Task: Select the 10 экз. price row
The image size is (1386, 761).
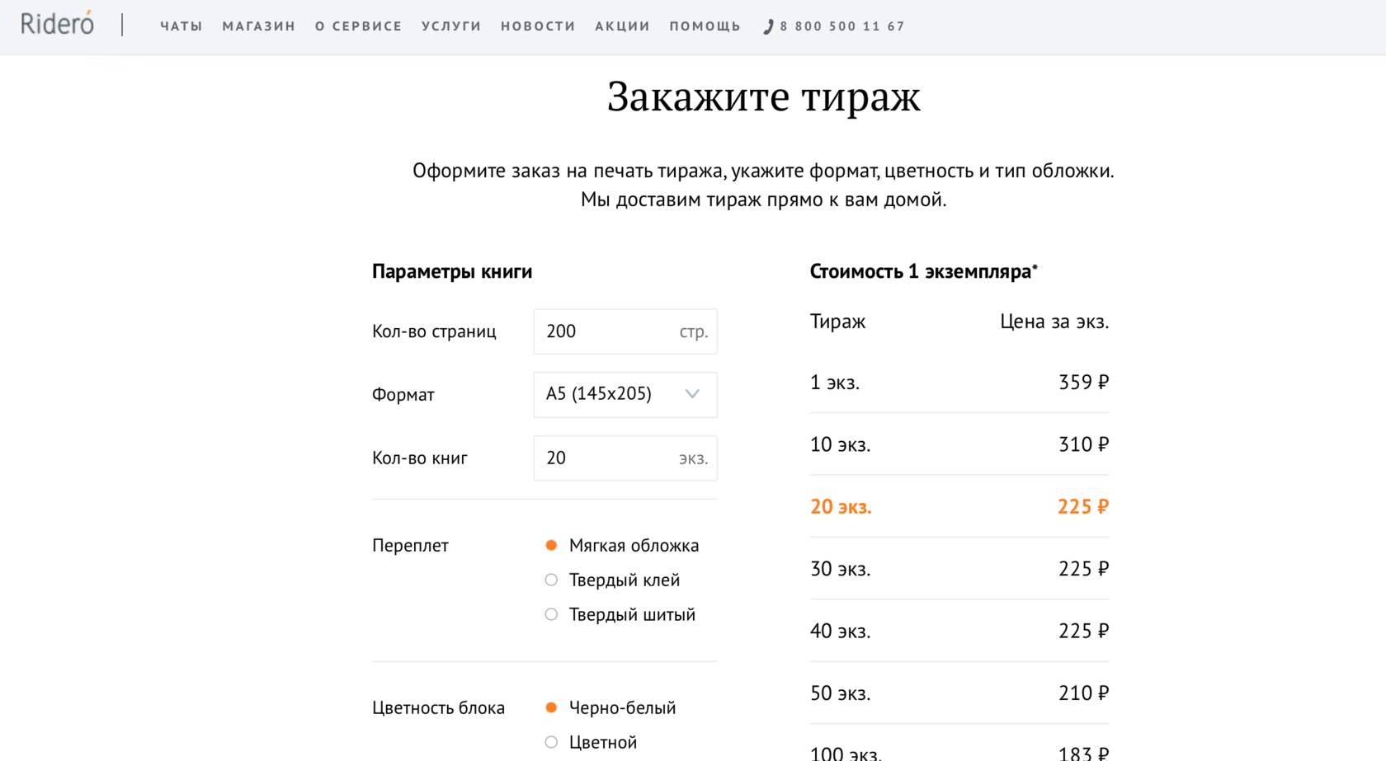Action: 959,444
